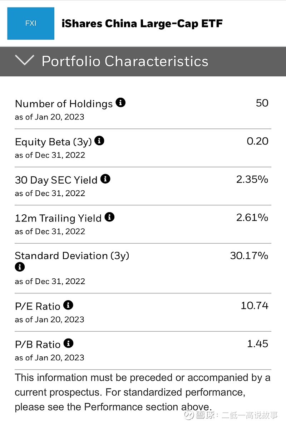Screen dimensions: 286x424
Task: Click the 30 Day SEC Yield value 2.35%
Action: [x=252, y=179]
